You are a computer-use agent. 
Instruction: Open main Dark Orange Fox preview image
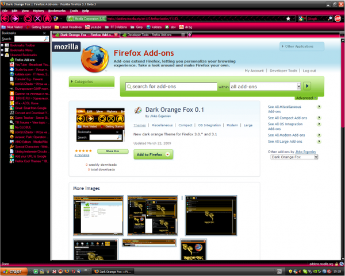(101, 125)
